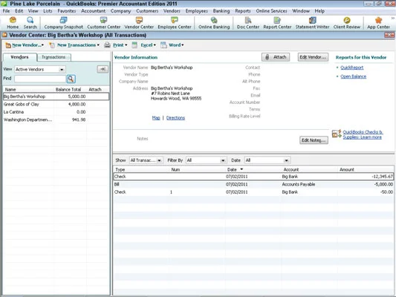Open the Window menu
The height and width of the screenshot is (297, 396).
(x=301, y=11)
